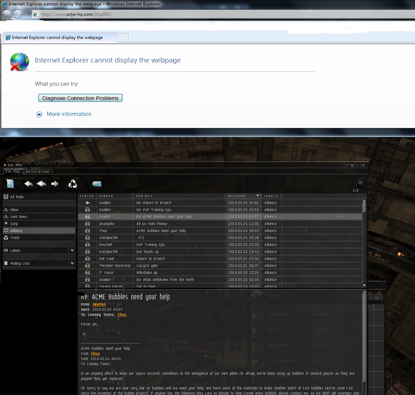
Task: Open the mail 'just heads up'
Action: point(220,252)
